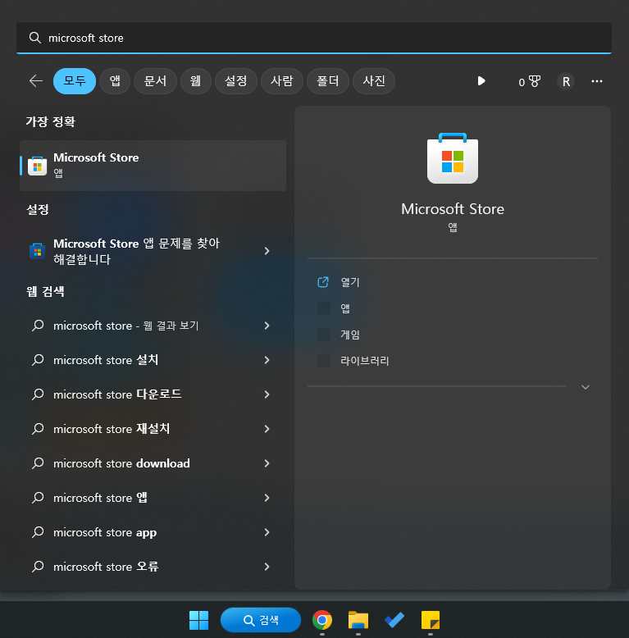Click the search box containing microsoft store
The height and width of the screenshot is (638, 629).
click(314, 38)
